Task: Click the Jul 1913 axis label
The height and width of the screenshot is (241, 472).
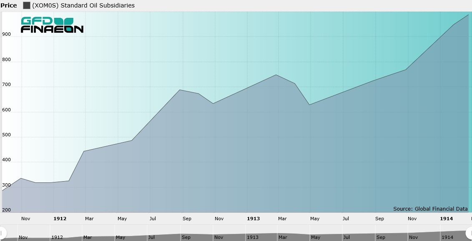Action: click(346, 219)
